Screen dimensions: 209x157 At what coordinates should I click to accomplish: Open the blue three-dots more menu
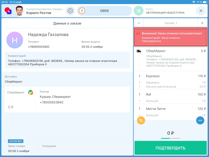click(200, 120)
